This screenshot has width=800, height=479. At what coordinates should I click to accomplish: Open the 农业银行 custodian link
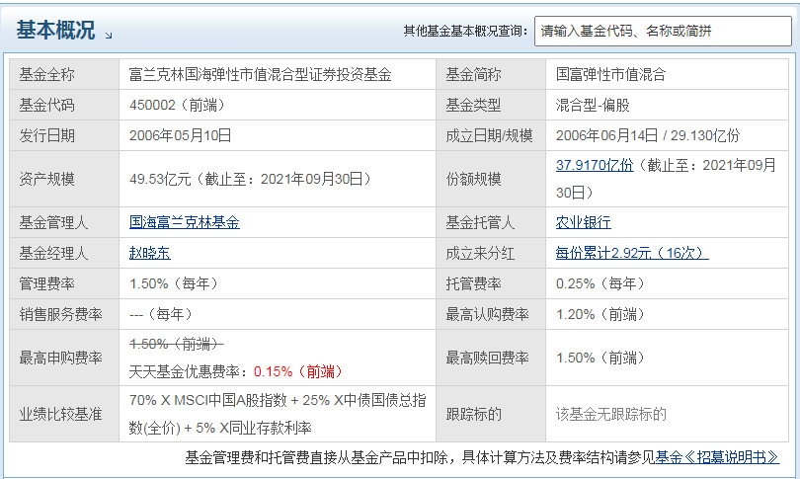click(x=584, y=222)
